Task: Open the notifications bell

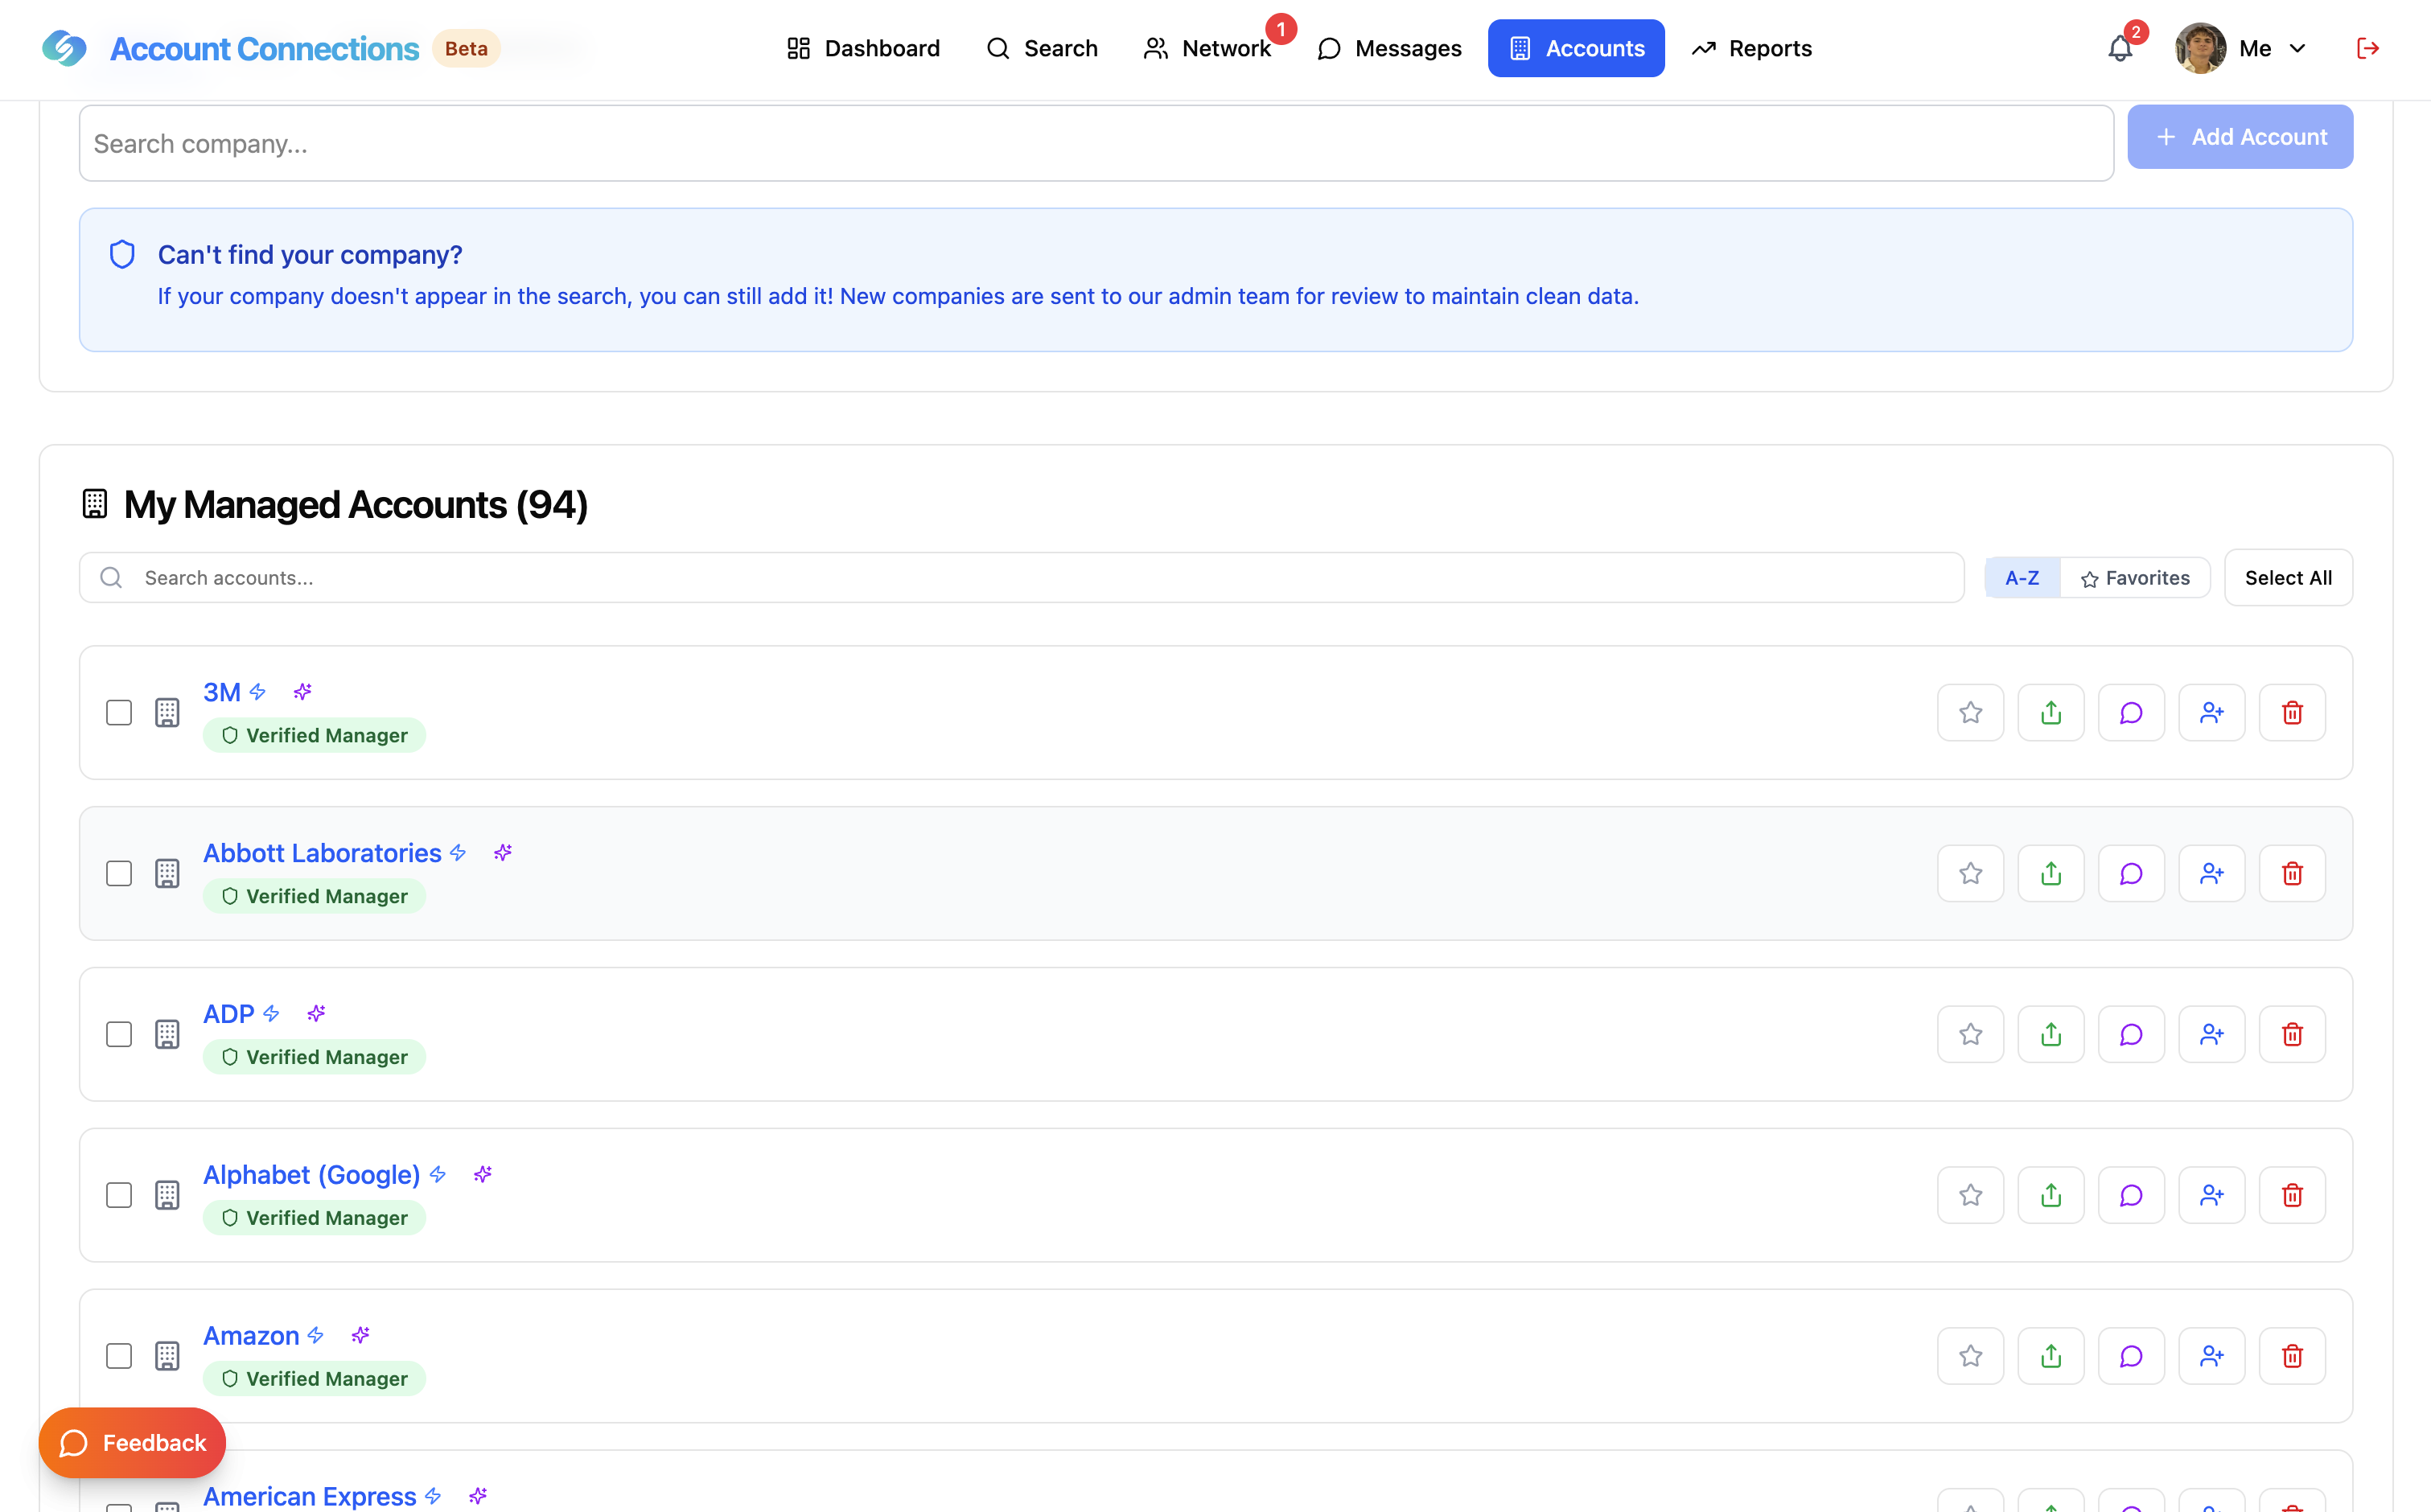Action: [x=2119, y=48]
